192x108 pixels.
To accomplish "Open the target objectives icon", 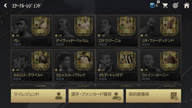I will pos(176,5).
